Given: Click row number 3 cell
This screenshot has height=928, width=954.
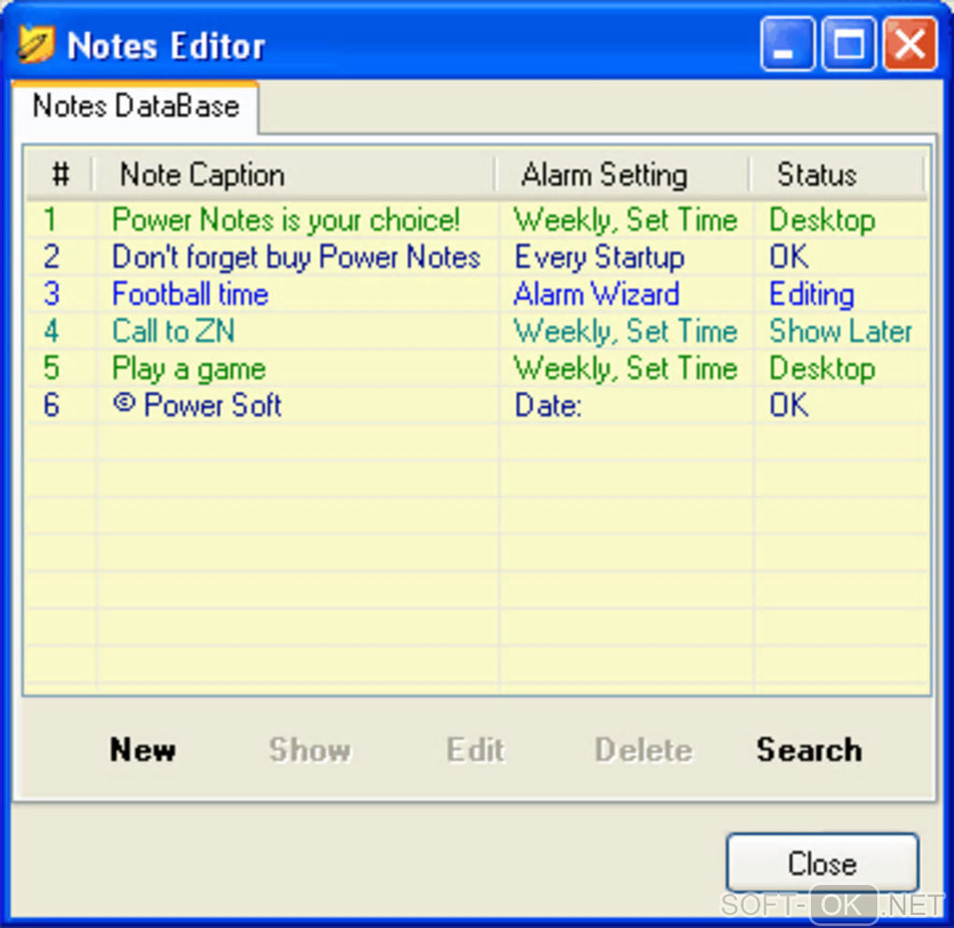Looking at the screenshot, I should pos(51,294).
